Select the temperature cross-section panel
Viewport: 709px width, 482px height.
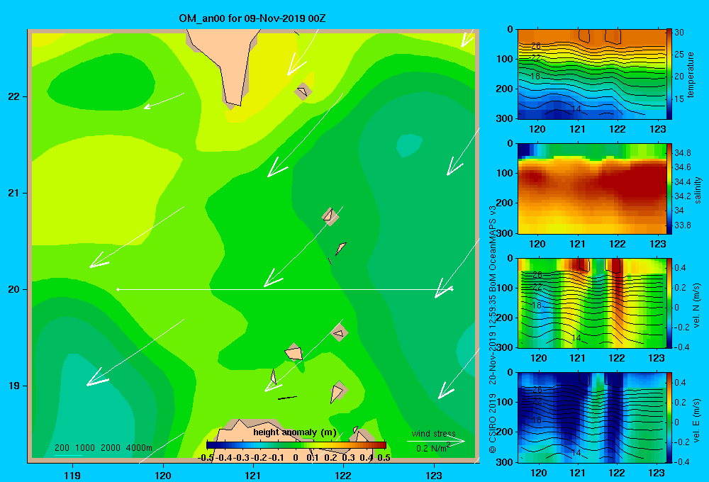(x=591, y=74)
